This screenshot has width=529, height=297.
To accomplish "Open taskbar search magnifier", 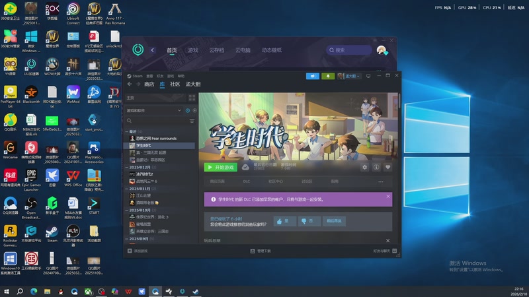I will click(20, 291).
